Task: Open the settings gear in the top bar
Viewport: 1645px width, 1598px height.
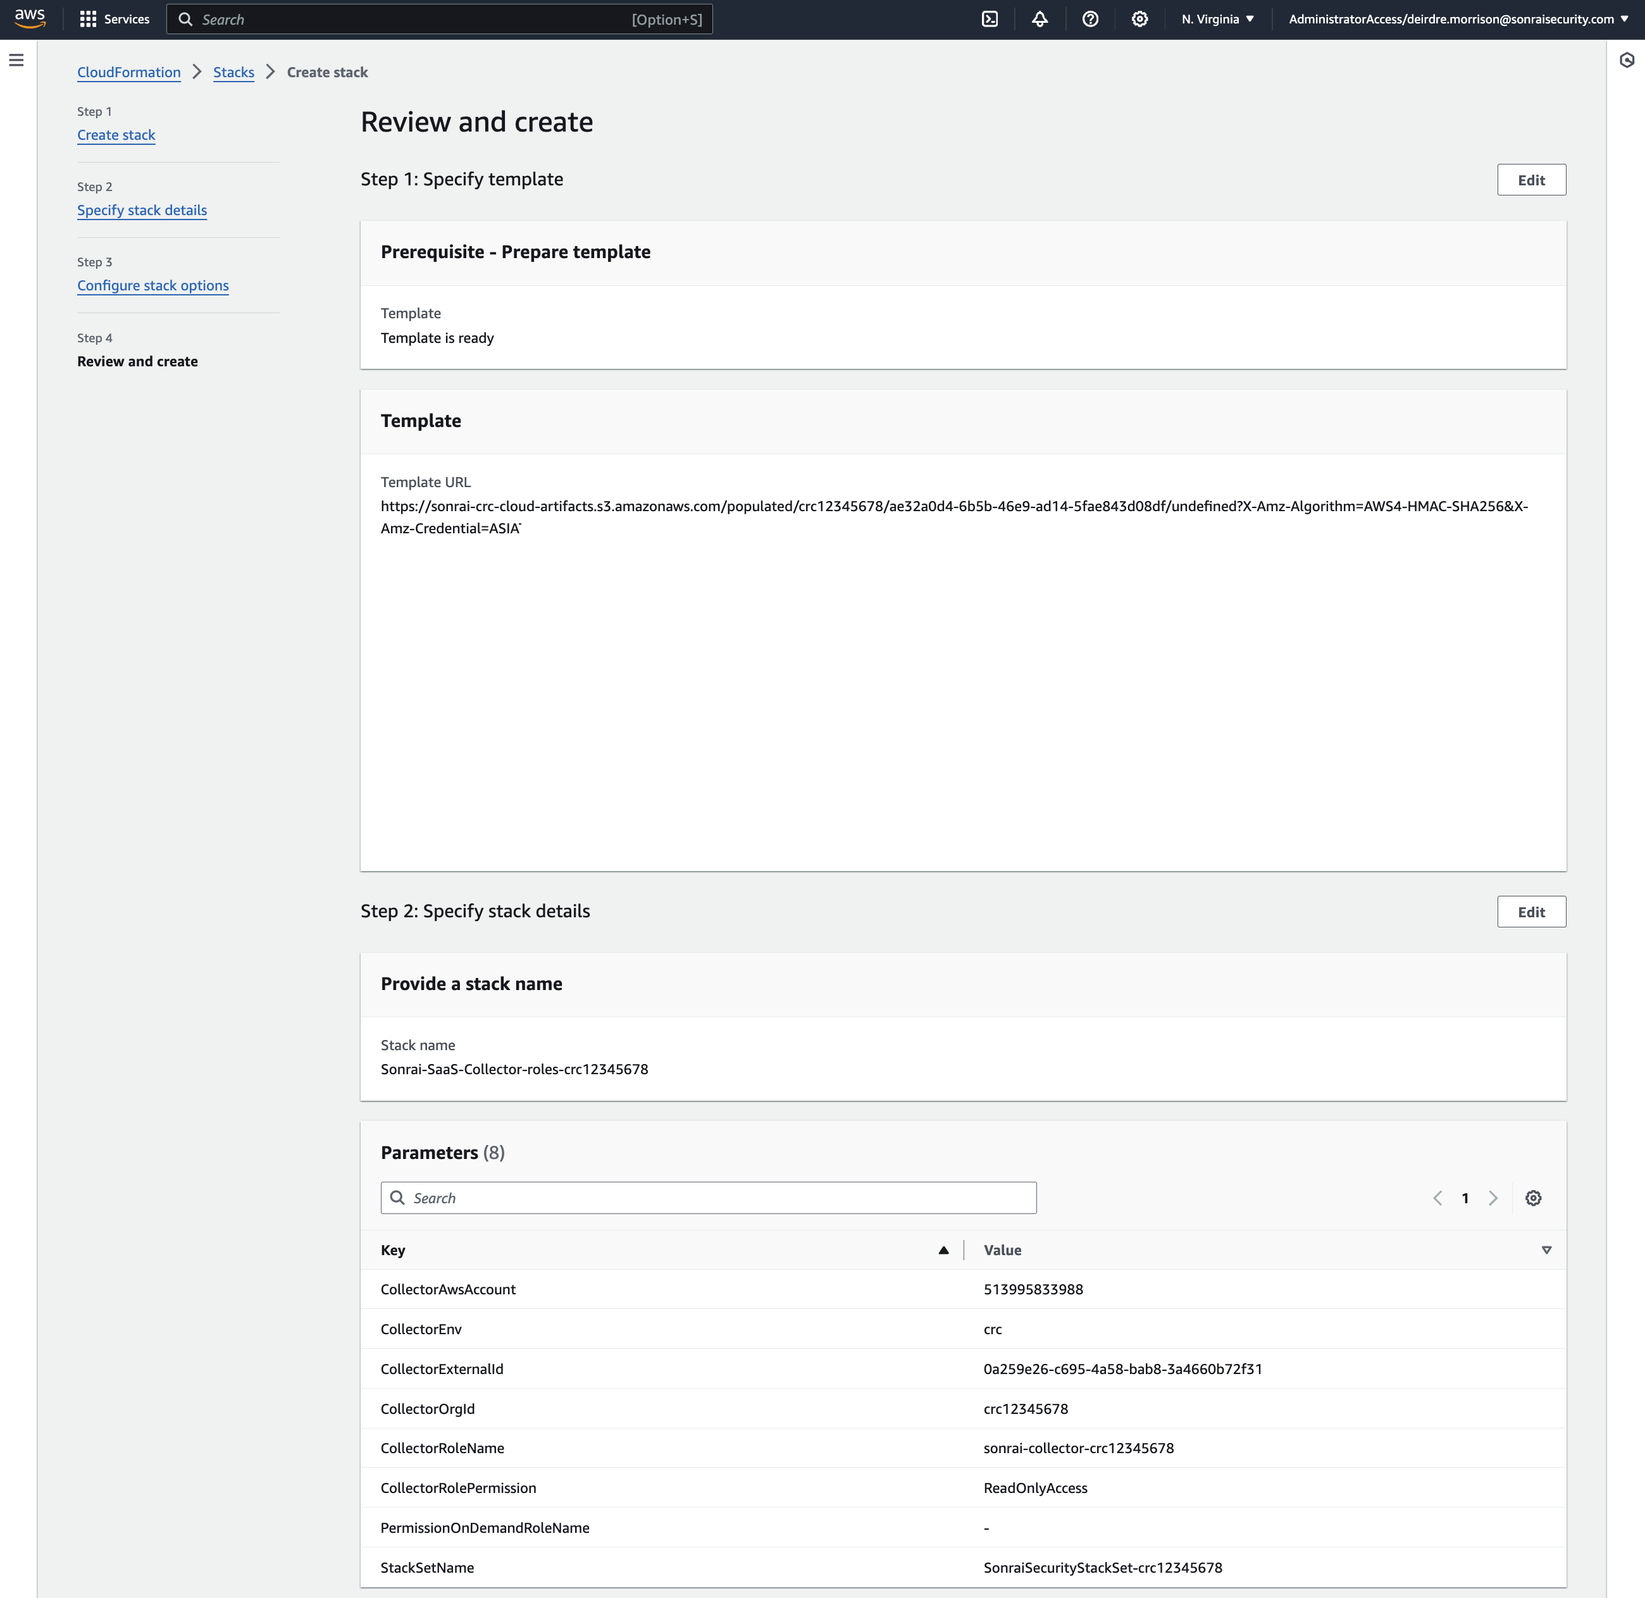Action: pyautogui.click(x=1139, y=20)
